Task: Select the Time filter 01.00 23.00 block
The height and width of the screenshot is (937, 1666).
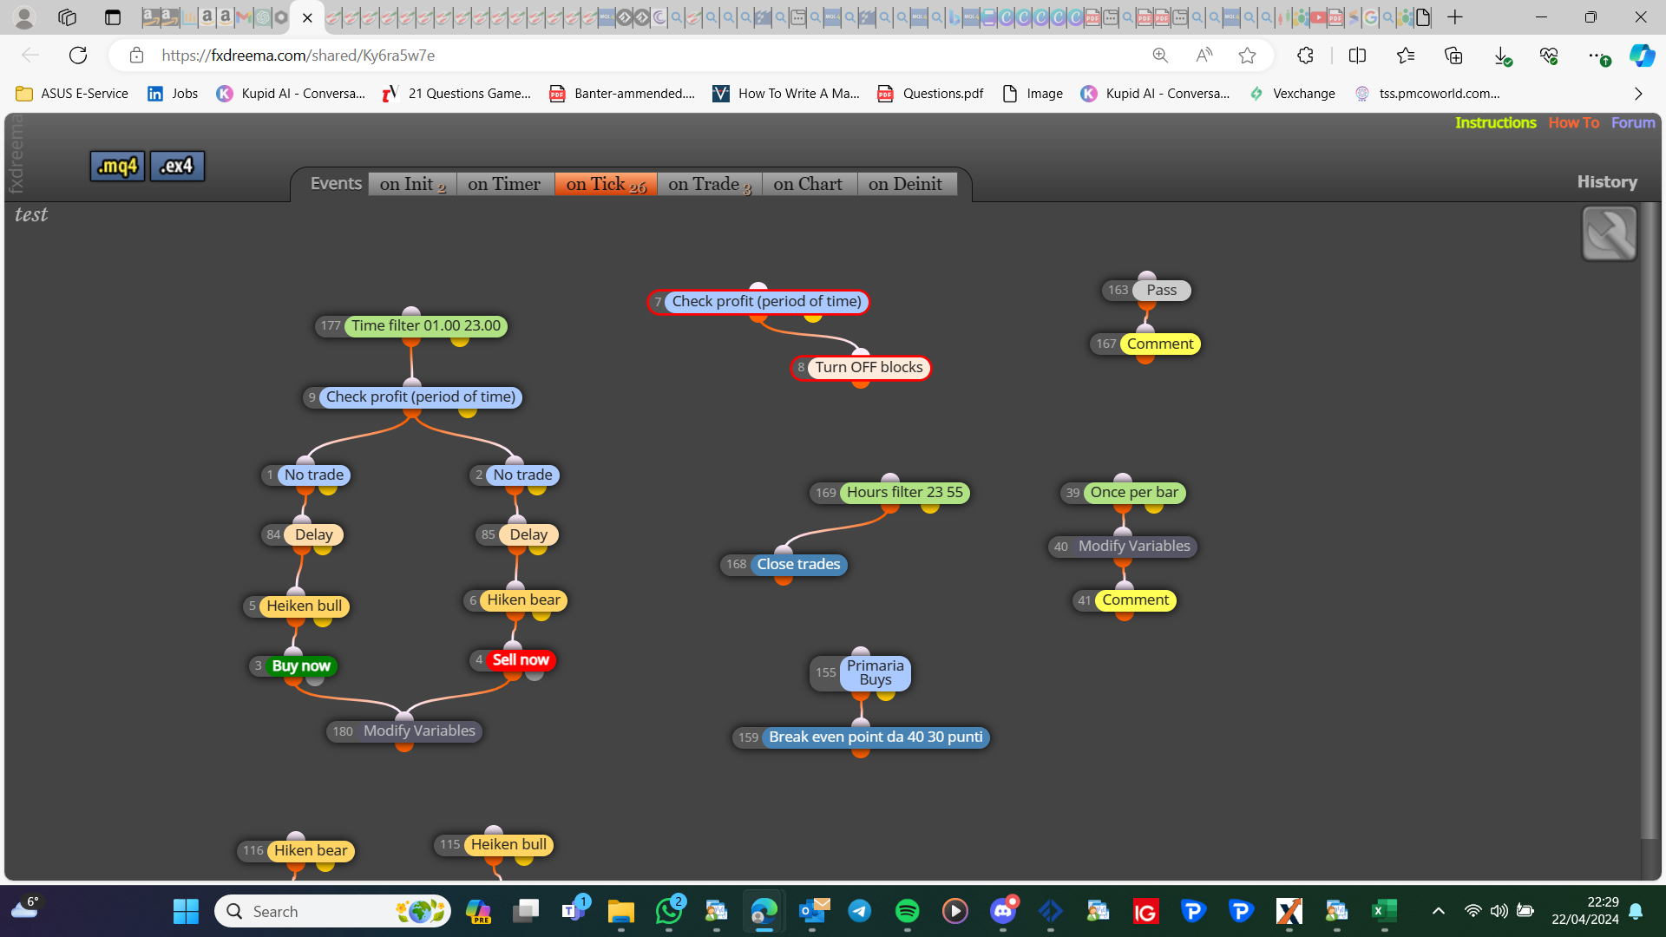Action: click(x=411, y=326)
